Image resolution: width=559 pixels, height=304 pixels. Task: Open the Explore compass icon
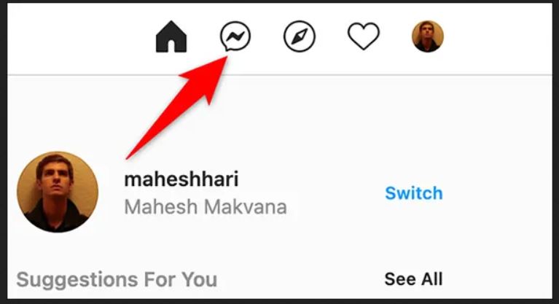[x=300, y=36]
